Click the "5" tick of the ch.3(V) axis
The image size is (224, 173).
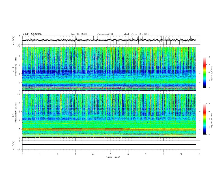20,141
